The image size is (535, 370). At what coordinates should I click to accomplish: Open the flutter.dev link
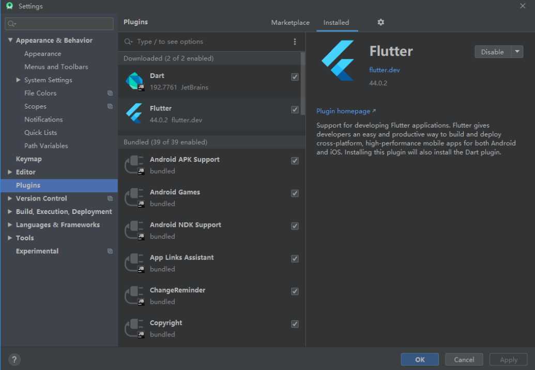click(x=384, y=70)
